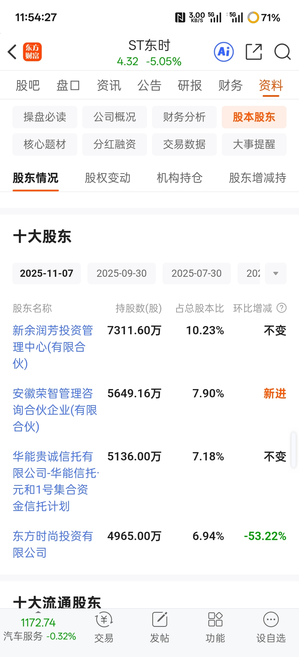Screen dimensions: 299x657
Task: Select the 2025-09-30 date chip
Action: pyautogui.click(x=122, y=273)
